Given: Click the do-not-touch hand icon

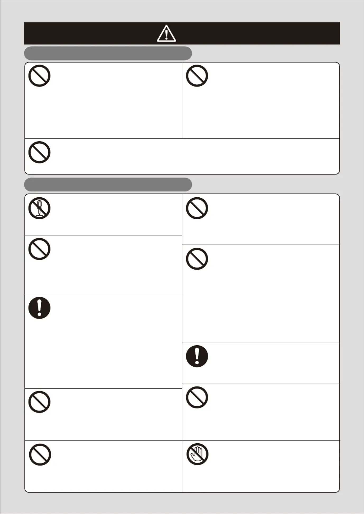Looking at the screenshot, I should (x=197, y=454).
